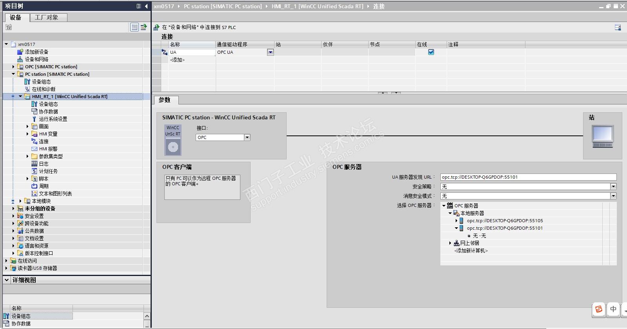
Task: Click the 设备组态 icon under HMI_RT_1
Action: [x=35, y=104]
